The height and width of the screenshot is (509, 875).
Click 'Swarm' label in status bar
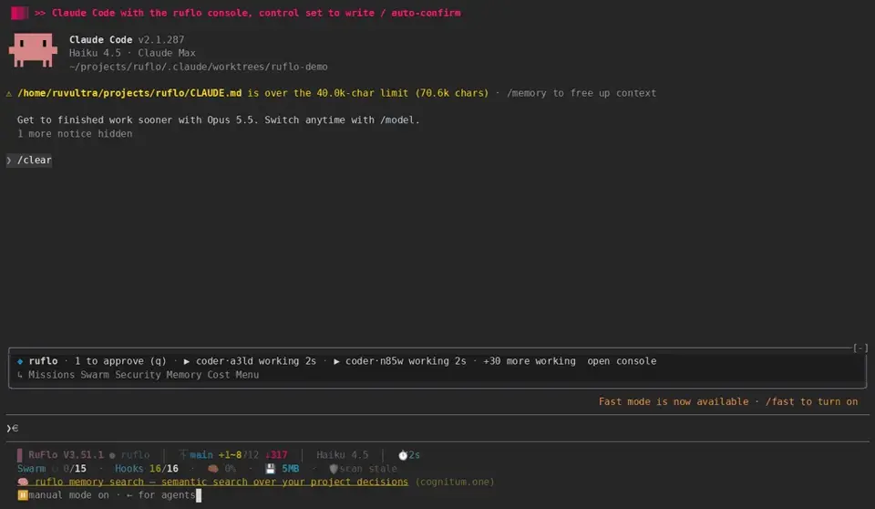coord(31,469)
